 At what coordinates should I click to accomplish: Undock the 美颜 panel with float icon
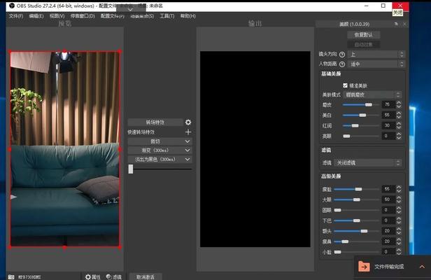396,24
